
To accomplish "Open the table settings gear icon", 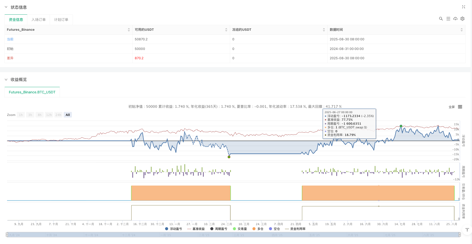I will 462,19.
